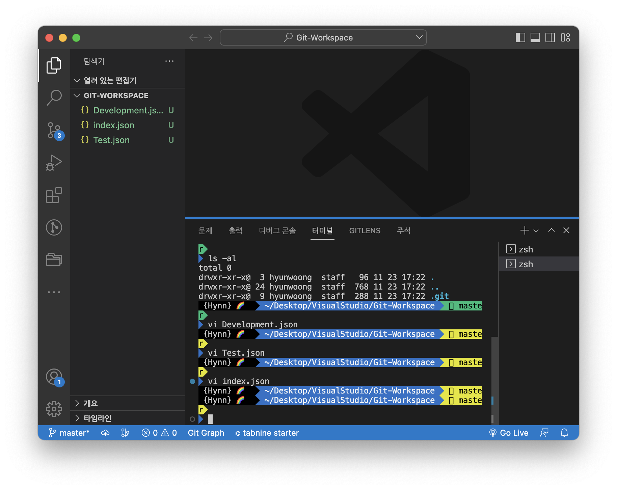Open Explorer views and more actions menu
This screenshot has height=490, width=617.
[x=169, y=61]
